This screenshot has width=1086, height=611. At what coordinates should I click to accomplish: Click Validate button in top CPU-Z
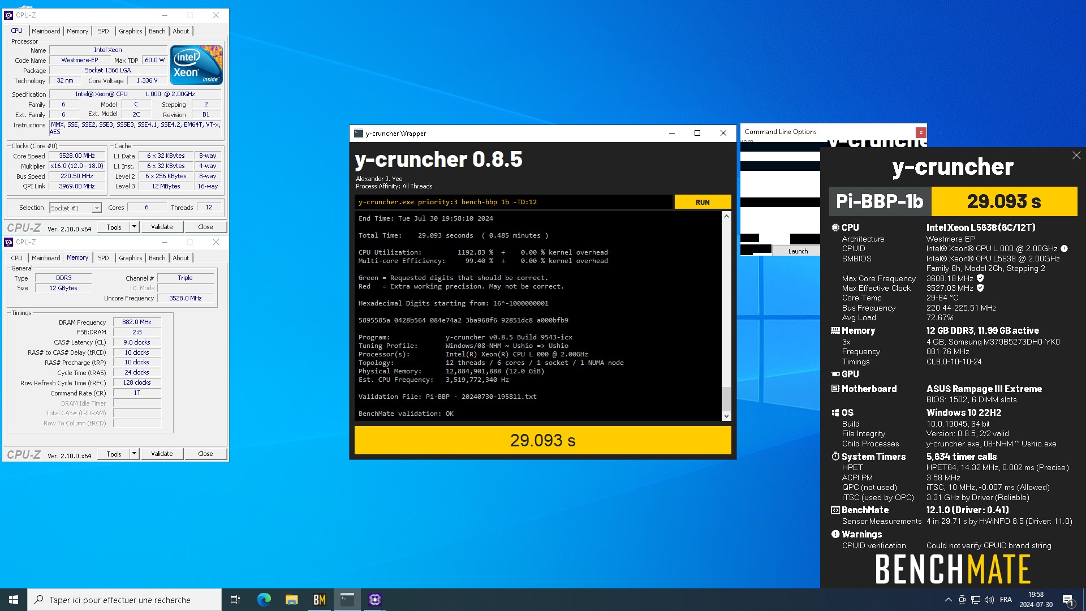pos(162,227)
